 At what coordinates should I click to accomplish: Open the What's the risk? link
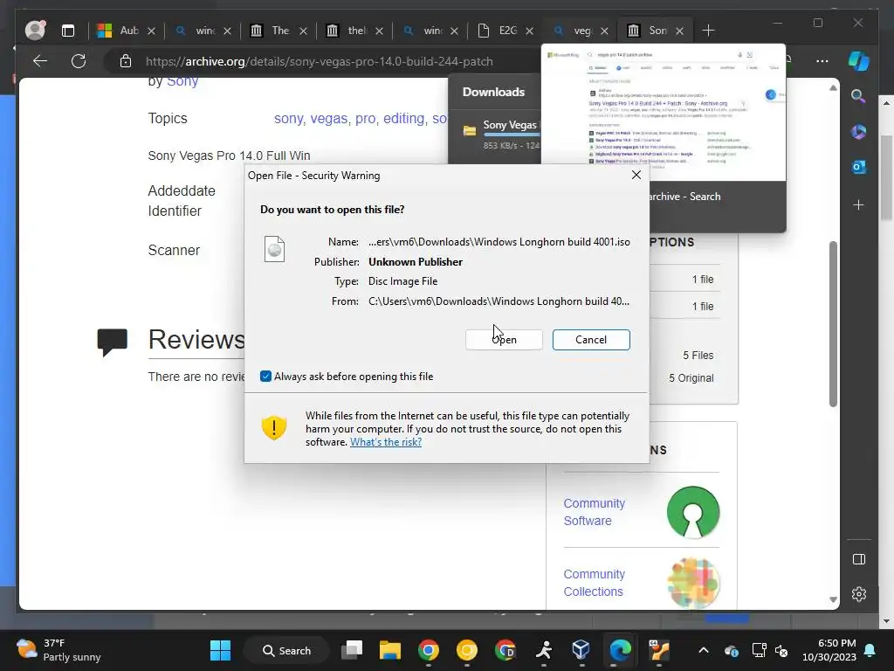385,442
